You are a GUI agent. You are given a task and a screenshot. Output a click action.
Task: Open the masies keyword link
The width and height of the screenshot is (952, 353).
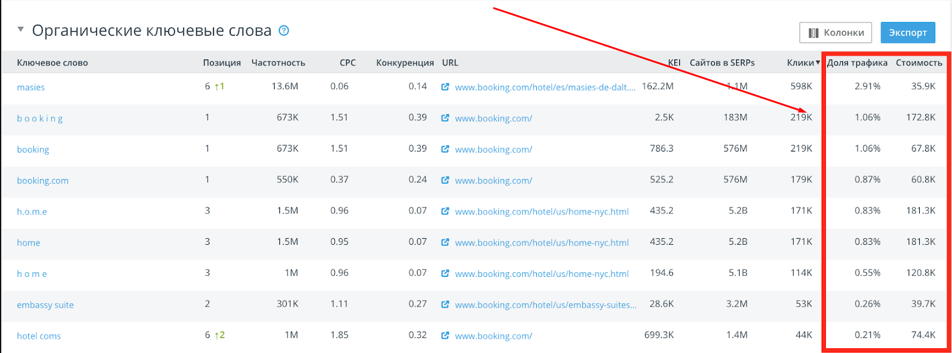point(31,87)
